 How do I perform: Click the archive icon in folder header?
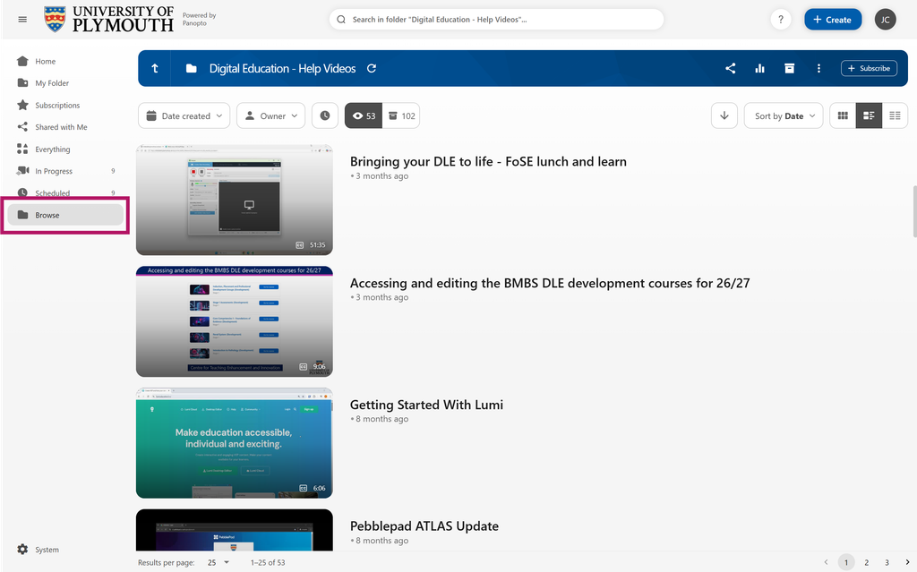789,68
